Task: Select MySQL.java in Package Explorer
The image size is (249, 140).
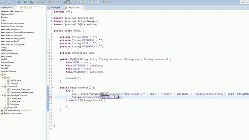Action: pos(16,80)
